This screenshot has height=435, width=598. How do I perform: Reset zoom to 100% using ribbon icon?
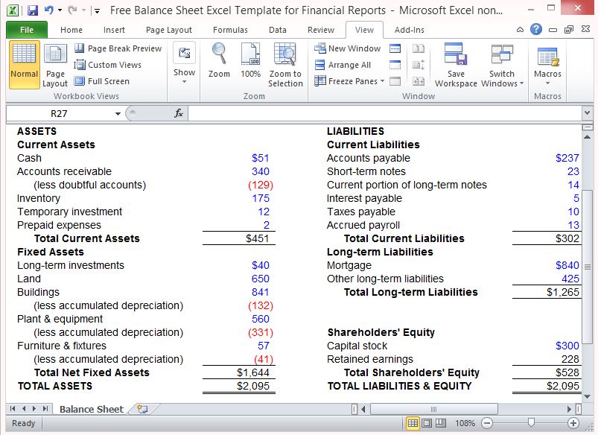(x=249, y=63)
